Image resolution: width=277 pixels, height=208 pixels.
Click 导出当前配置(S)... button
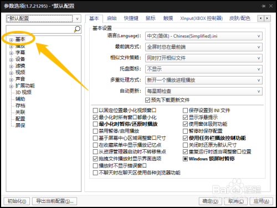coord(55,201)
